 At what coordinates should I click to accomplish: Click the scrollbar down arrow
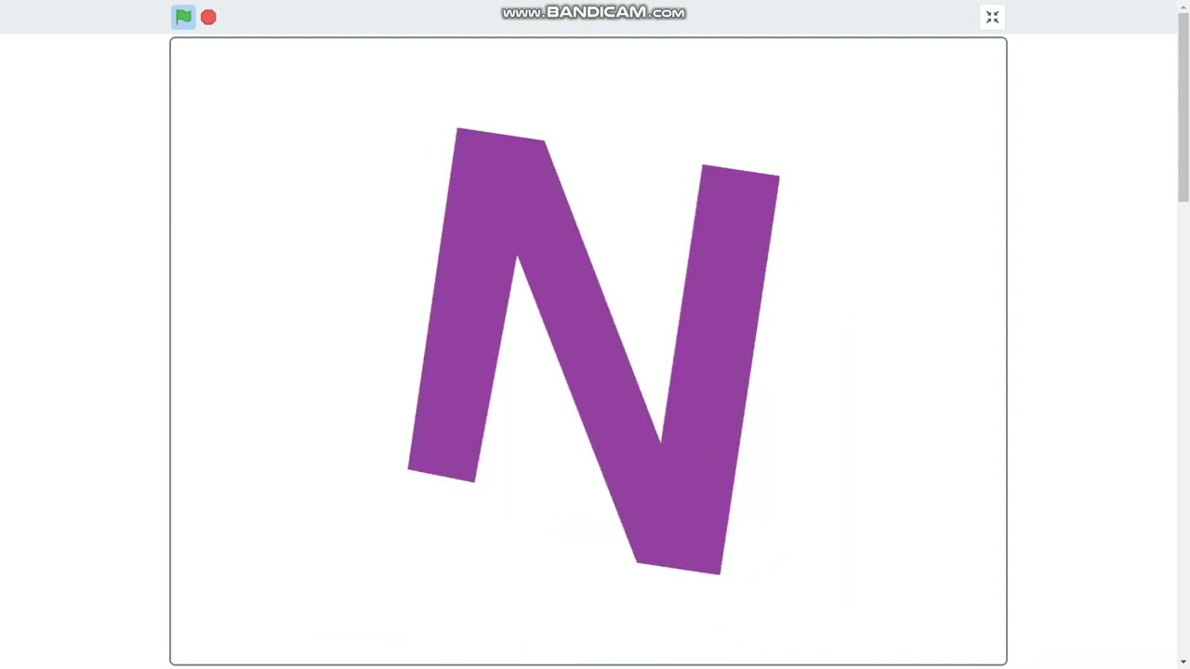point(1183,663)
